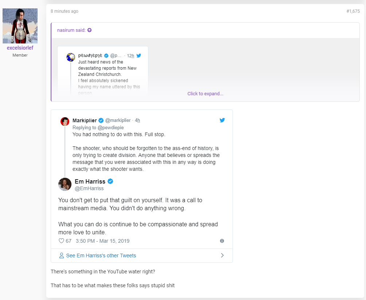Open post number #1,675 permalink

[353, 11]
